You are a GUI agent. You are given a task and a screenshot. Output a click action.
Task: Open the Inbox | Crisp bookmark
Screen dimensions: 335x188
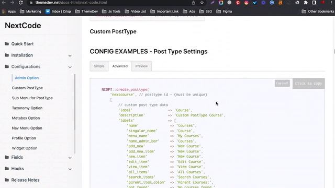(58, 11)
